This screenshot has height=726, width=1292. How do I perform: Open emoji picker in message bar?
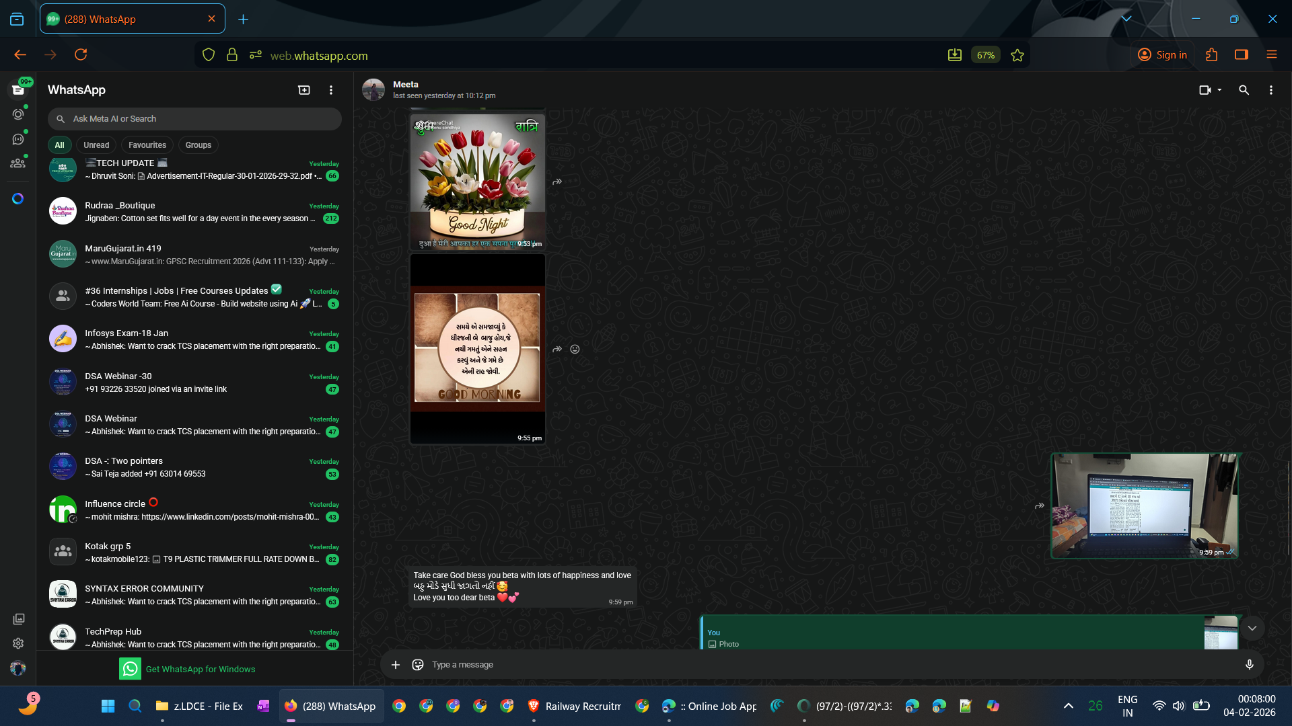[418, 665]
